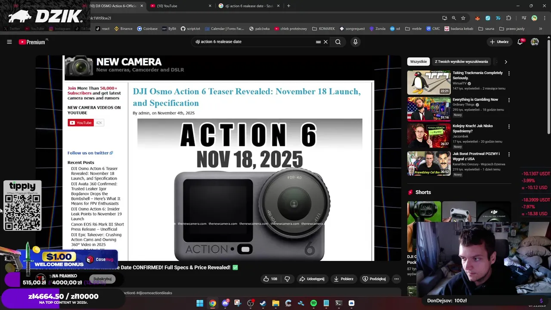Open options for Everything is Gambling Now
The width and height of the screenshot is (551, 310).
[x=509, y=100]
